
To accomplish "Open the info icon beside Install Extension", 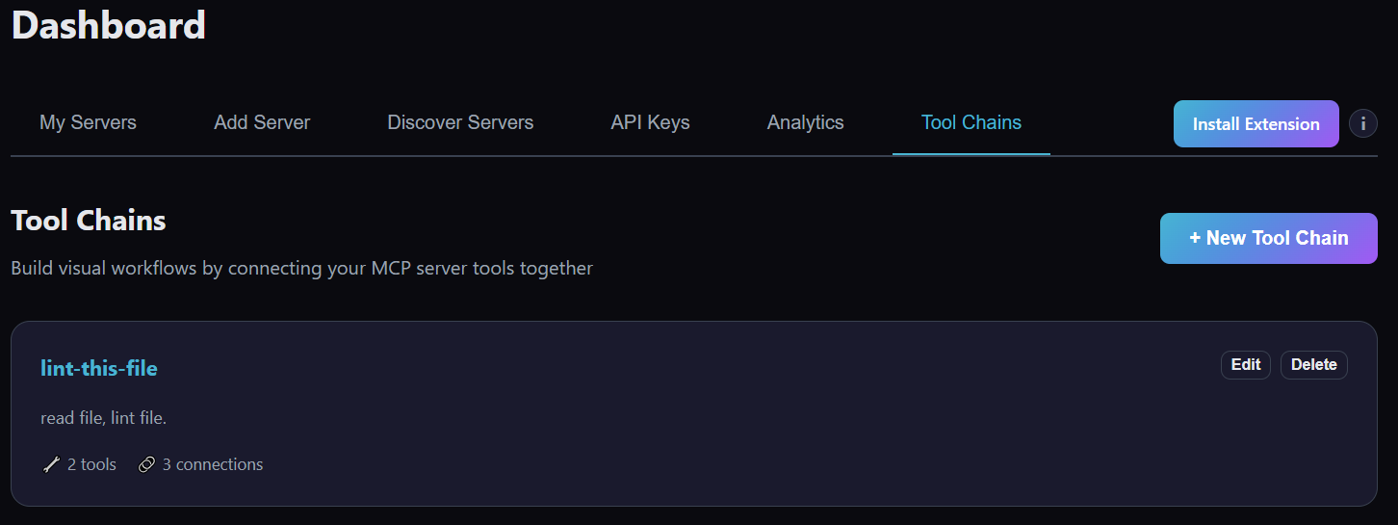I will [1363, 124].
